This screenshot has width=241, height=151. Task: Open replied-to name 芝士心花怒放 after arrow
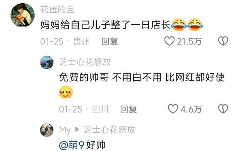[x=109, y=130]
